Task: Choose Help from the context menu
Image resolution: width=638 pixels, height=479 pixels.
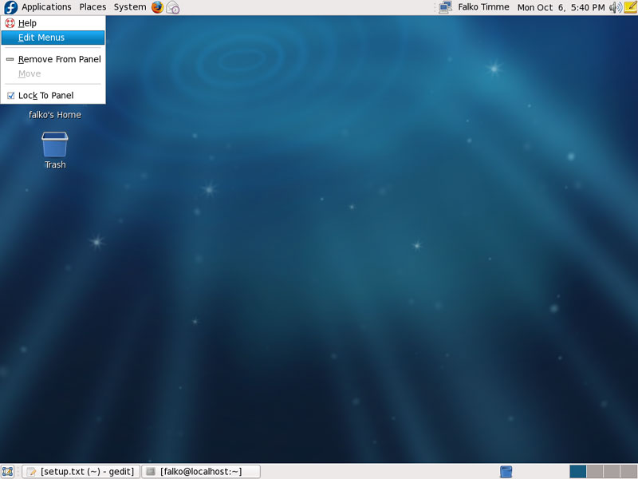Action: (x=53, y=23)
